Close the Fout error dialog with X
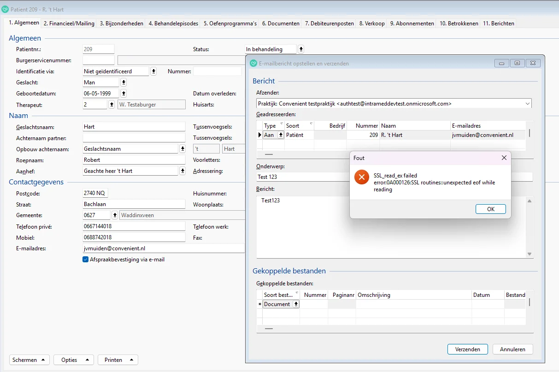559x372 pixels. click(x=504, y=158)
